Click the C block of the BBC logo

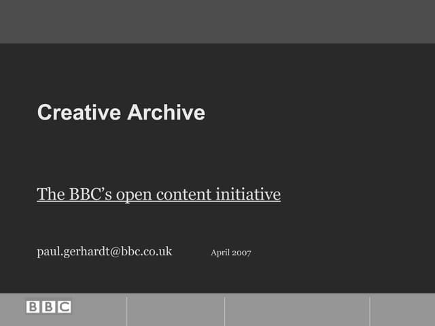click(x=64, y=307)
